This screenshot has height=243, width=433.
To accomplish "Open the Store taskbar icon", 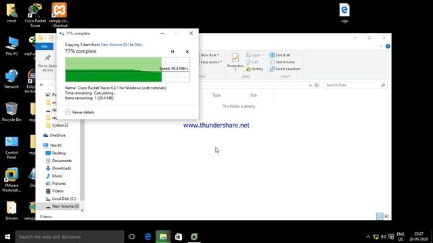I will tap(179, 237).
